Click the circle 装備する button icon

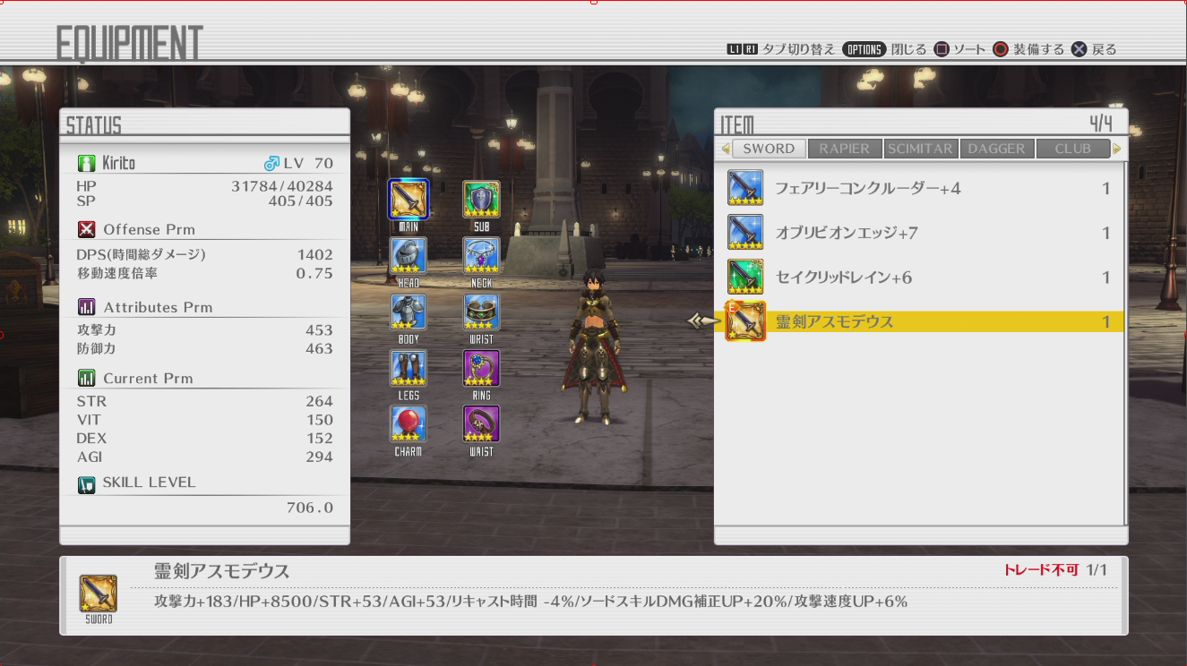click(x=1002, y=49)
